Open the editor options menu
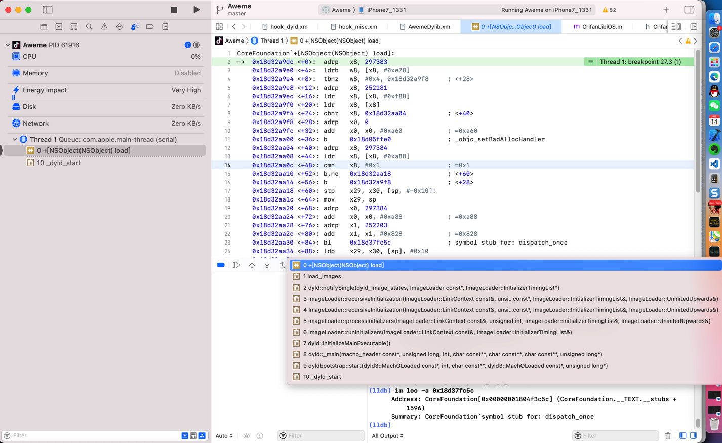Screen dimensions: 722x443 (x=676, y=27)
